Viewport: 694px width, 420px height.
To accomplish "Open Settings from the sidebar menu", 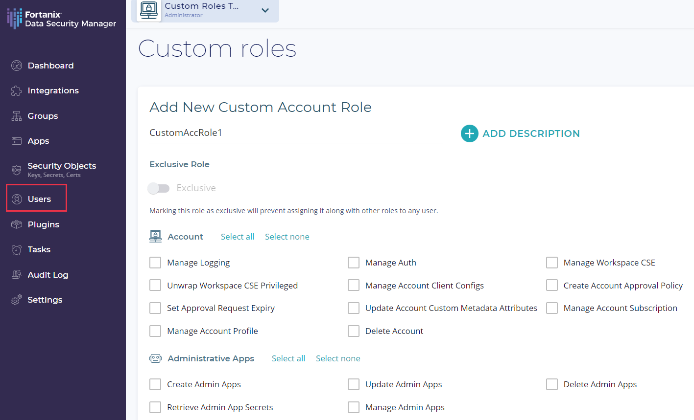I will (45, 300).
